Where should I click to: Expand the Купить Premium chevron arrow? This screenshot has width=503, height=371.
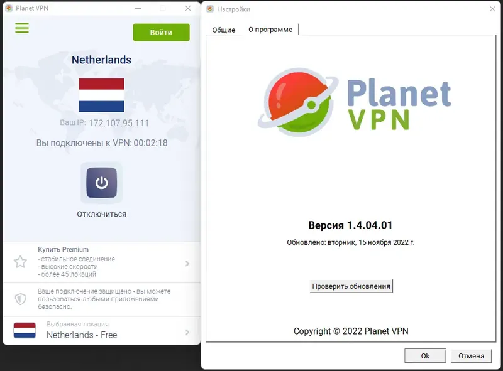(x=187, y=264)
